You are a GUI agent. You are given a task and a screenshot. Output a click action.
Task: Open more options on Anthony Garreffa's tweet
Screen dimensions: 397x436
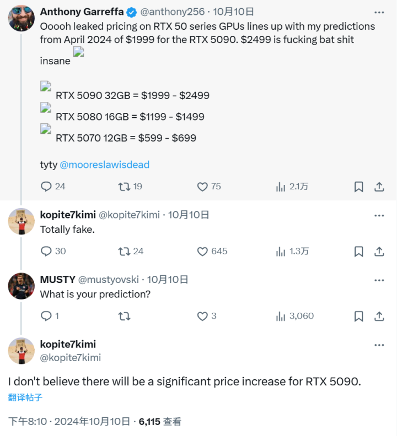(379, 12)
